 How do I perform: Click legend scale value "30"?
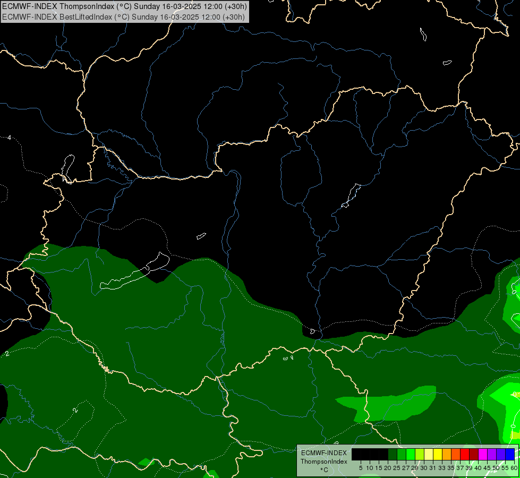(x=424, y=468)
